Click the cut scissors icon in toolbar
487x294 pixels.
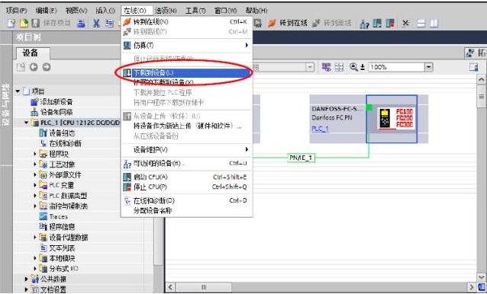[x=96, y=24]
